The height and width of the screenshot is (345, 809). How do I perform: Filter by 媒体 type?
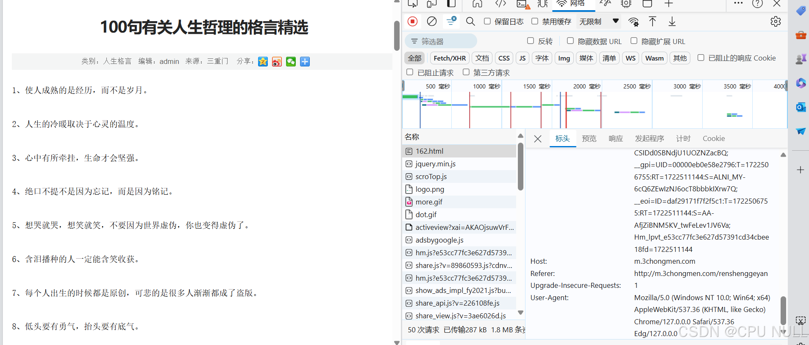587,58
